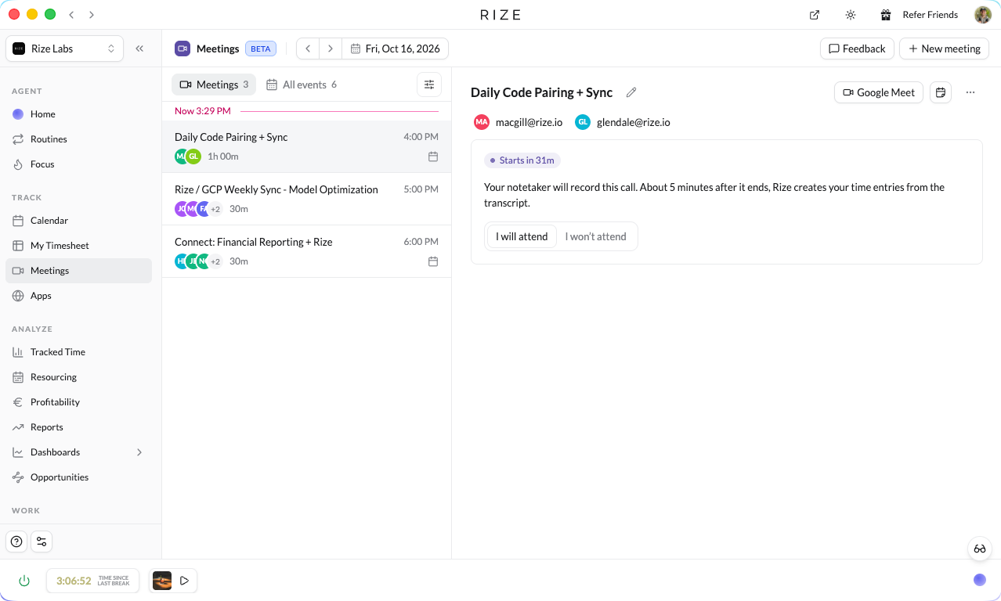Switch to the Meetings 3 tab
The width and height of the screenshot is (1001, 601).
click(214, 85)
